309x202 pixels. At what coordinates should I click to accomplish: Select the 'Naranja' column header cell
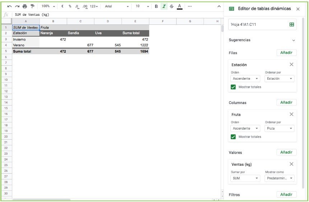click(x=53, y=33)
